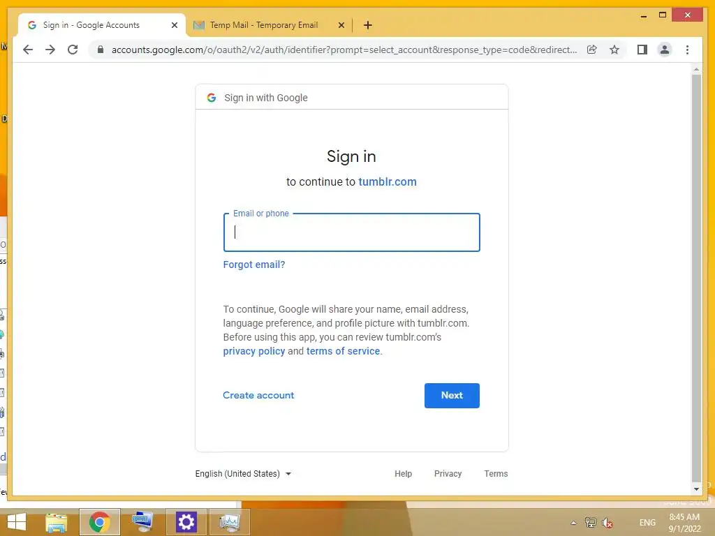The height and width of the screenshot is (536, 715).
Task: Click the network tray icon
Action: point(591,523)
